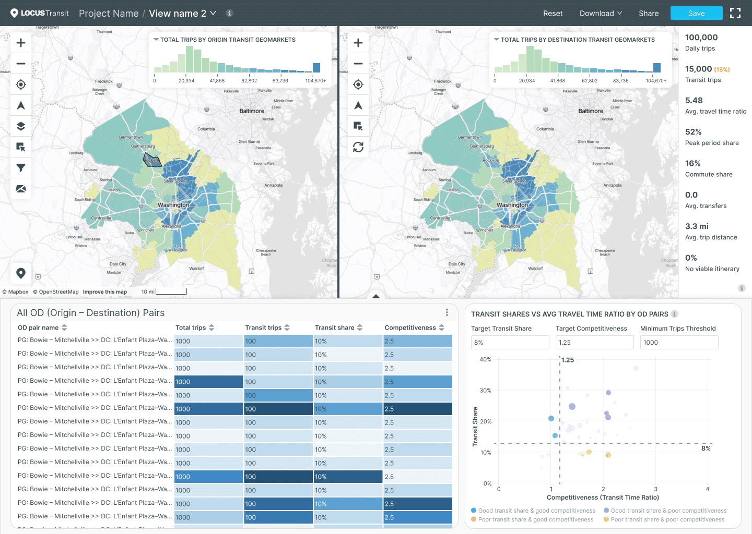Click the Target Transit Share input field
This screenshot has height=534, width=752.
(510, 343)
